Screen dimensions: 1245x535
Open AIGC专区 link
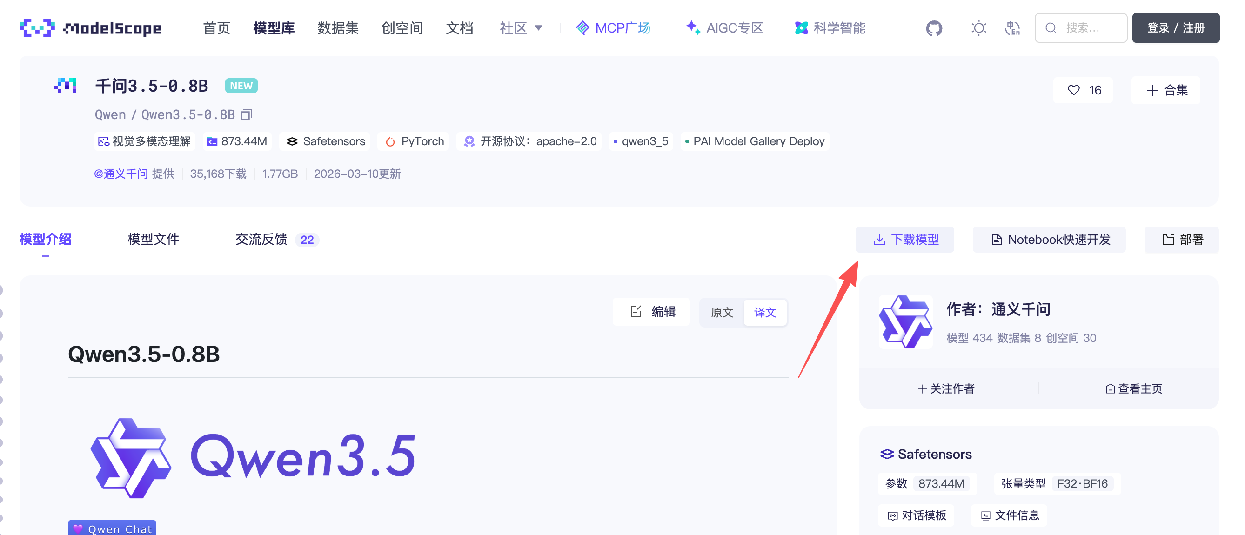tap(724, 28)
